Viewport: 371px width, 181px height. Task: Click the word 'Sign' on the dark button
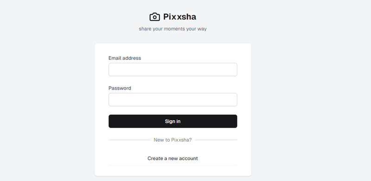169,121
